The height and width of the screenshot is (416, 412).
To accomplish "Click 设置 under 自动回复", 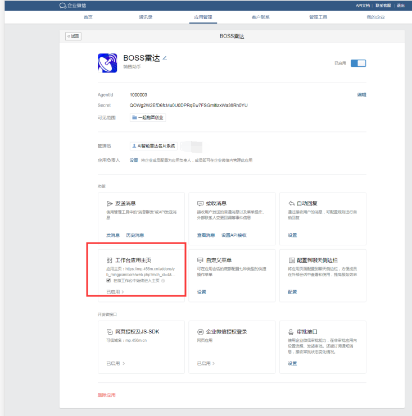I will point(292,235).
